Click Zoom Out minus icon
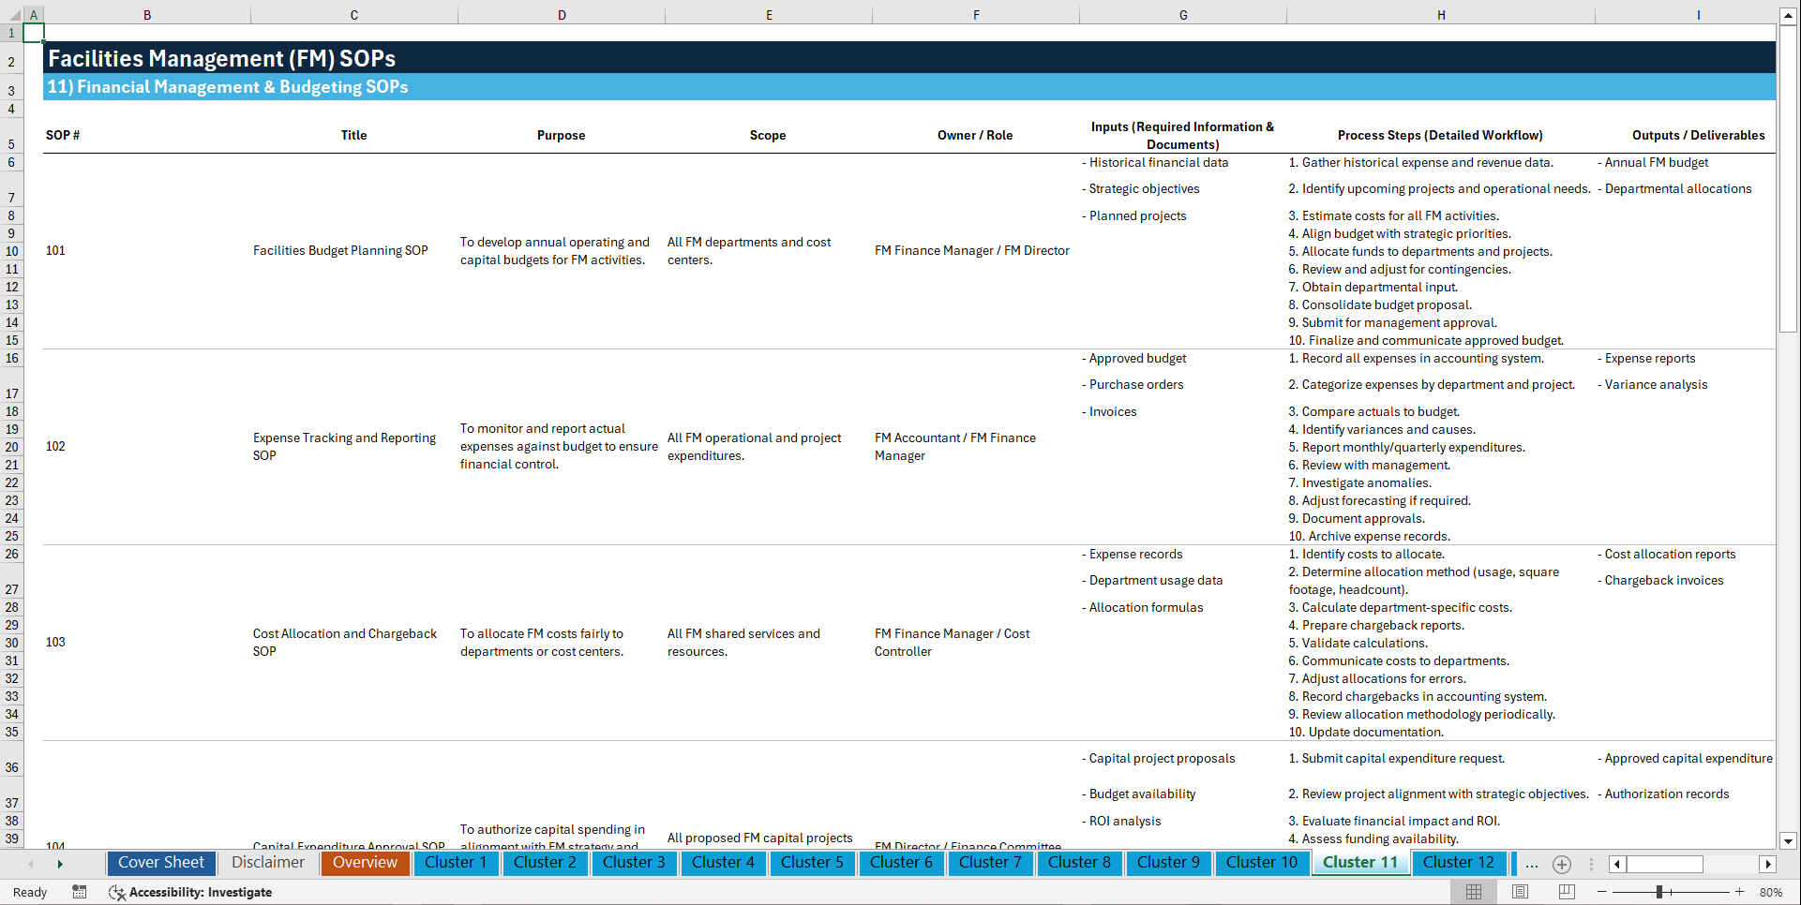1801x905 pixels. click(x=1602, y=892)
